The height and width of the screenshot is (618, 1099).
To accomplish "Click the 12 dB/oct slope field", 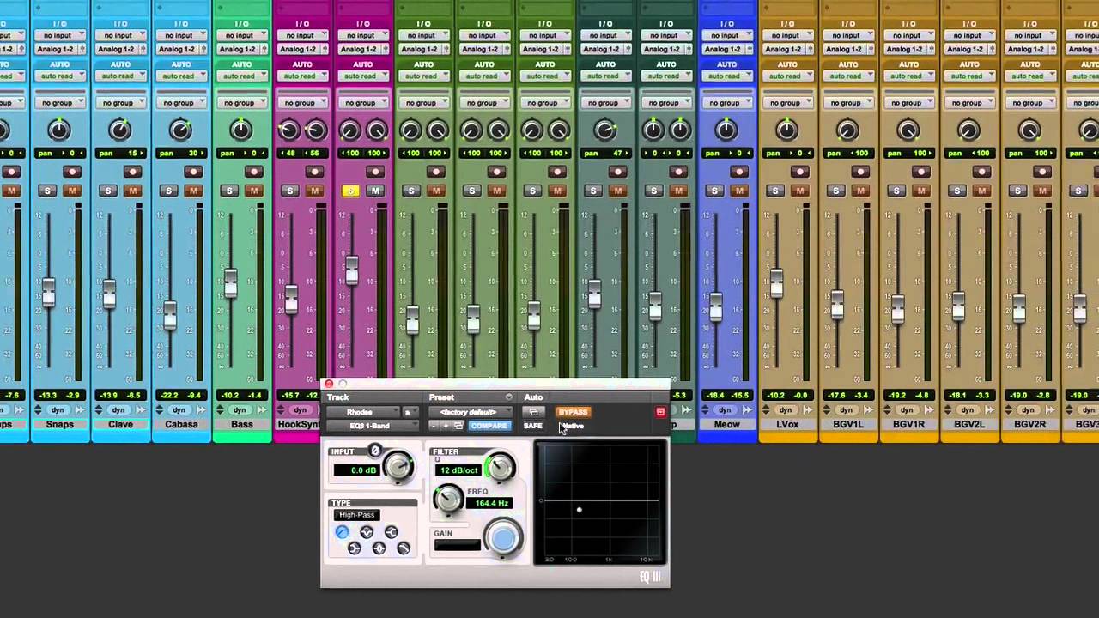I will 458,470.
